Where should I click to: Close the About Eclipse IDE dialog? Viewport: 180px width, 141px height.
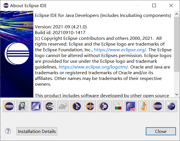161,131
